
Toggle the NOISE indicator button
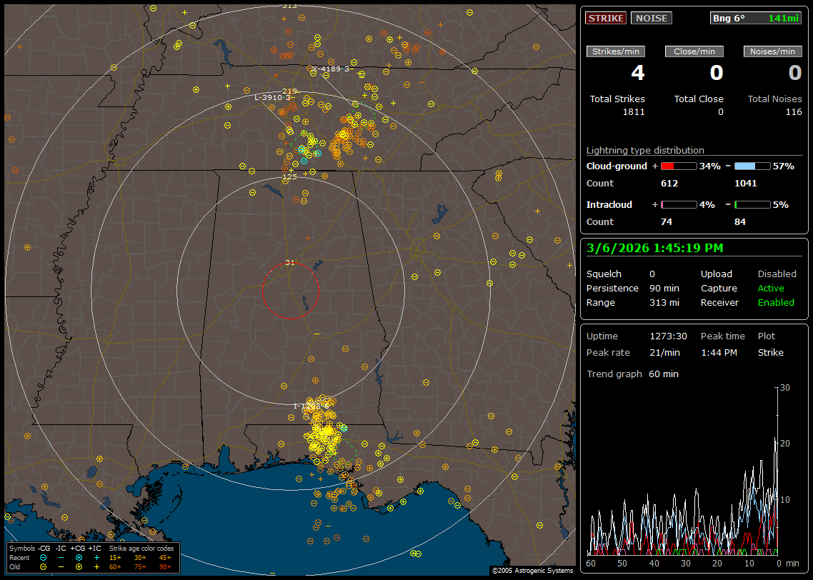[x=651, y=18]
